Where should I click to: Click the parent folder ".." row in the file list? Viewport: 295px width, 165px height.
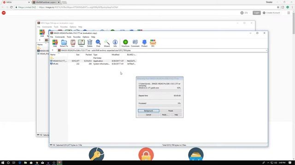pos(93,58)
